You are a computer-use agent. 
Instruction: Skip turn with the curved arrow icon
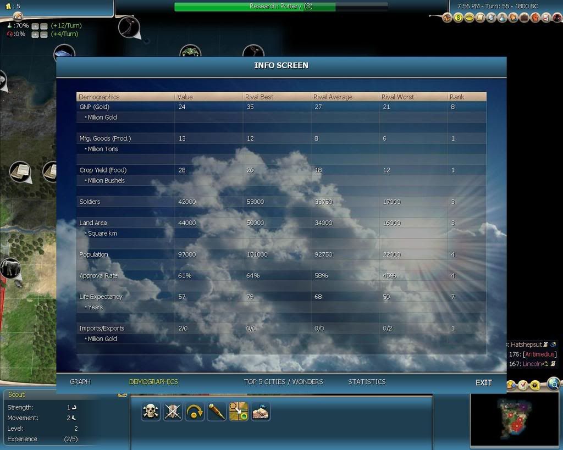tap(195, 411)
